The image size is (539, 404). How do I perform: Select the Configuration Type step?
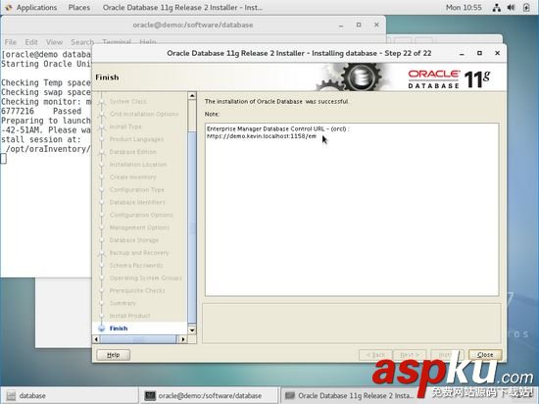(x=137, y=189)
